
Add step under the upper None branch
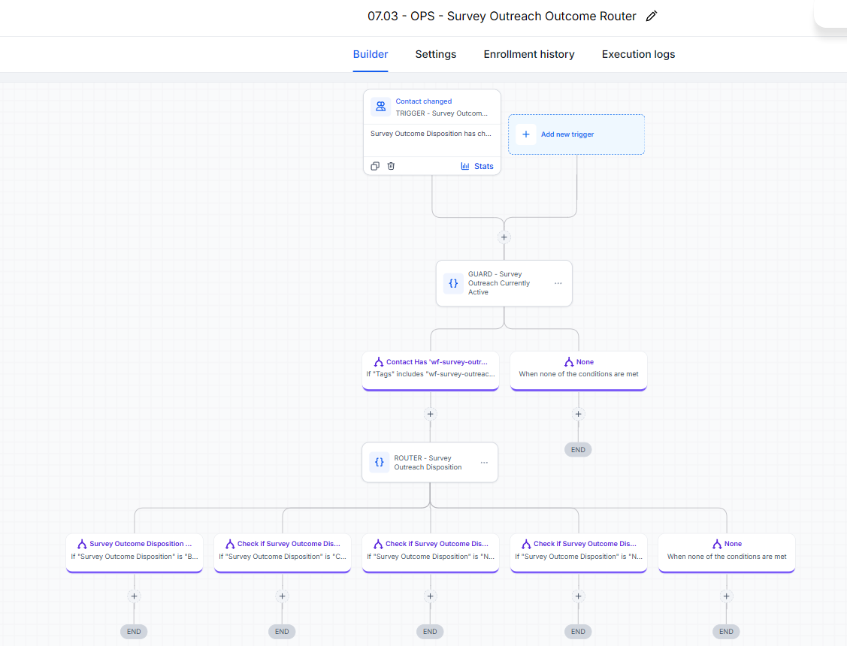point(578,414)
